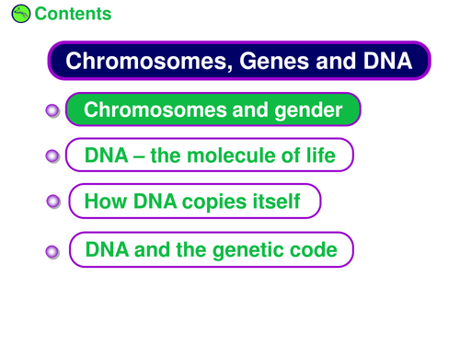460x345 pixels.
Task: Click the Contents heading text
Action: tap(73, 14)
